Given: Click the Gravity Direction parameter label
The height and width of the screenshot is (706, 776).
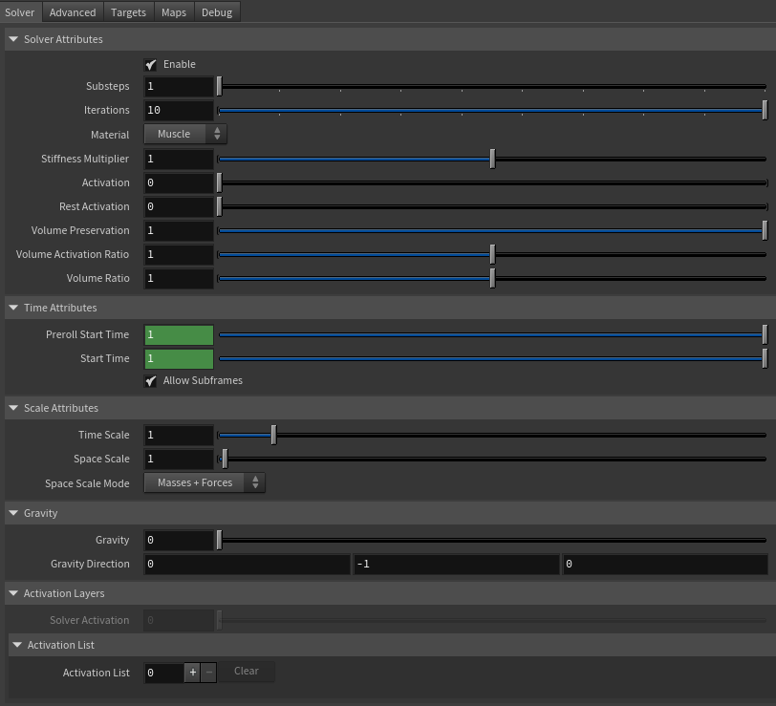Looking at the screenshot, I should (x=90, y=564).
